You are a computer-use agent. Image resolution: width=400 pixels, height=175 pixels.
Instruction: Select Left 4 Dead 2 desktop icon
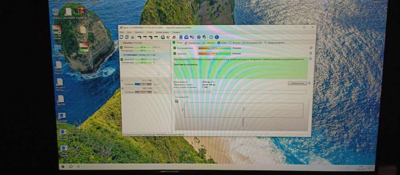pos(68,13)
